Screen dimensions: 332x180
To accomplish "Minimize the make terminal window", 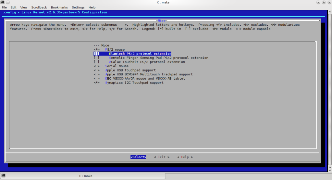I will coord(318,2).
